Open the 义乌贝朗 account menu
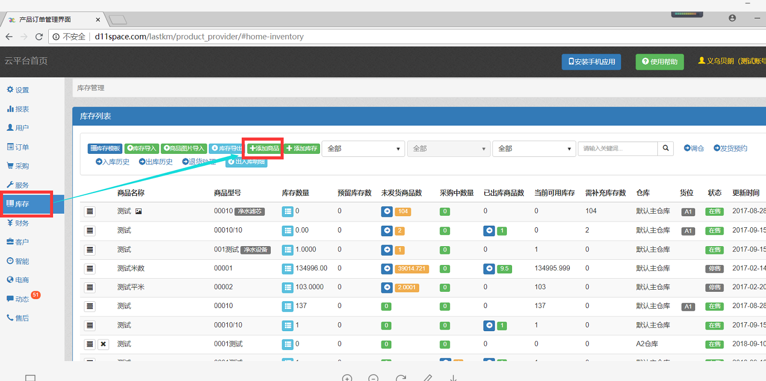Screen dimensions: 766x381 [x=732, y=61]
